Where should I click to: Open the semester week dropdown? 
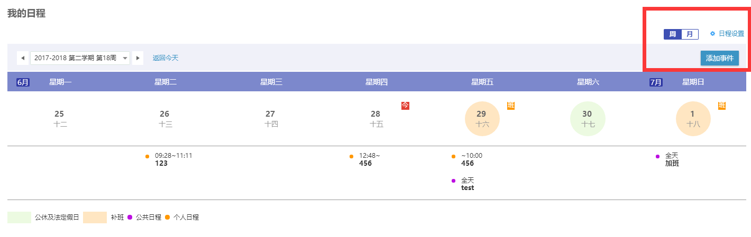point(80,58)
